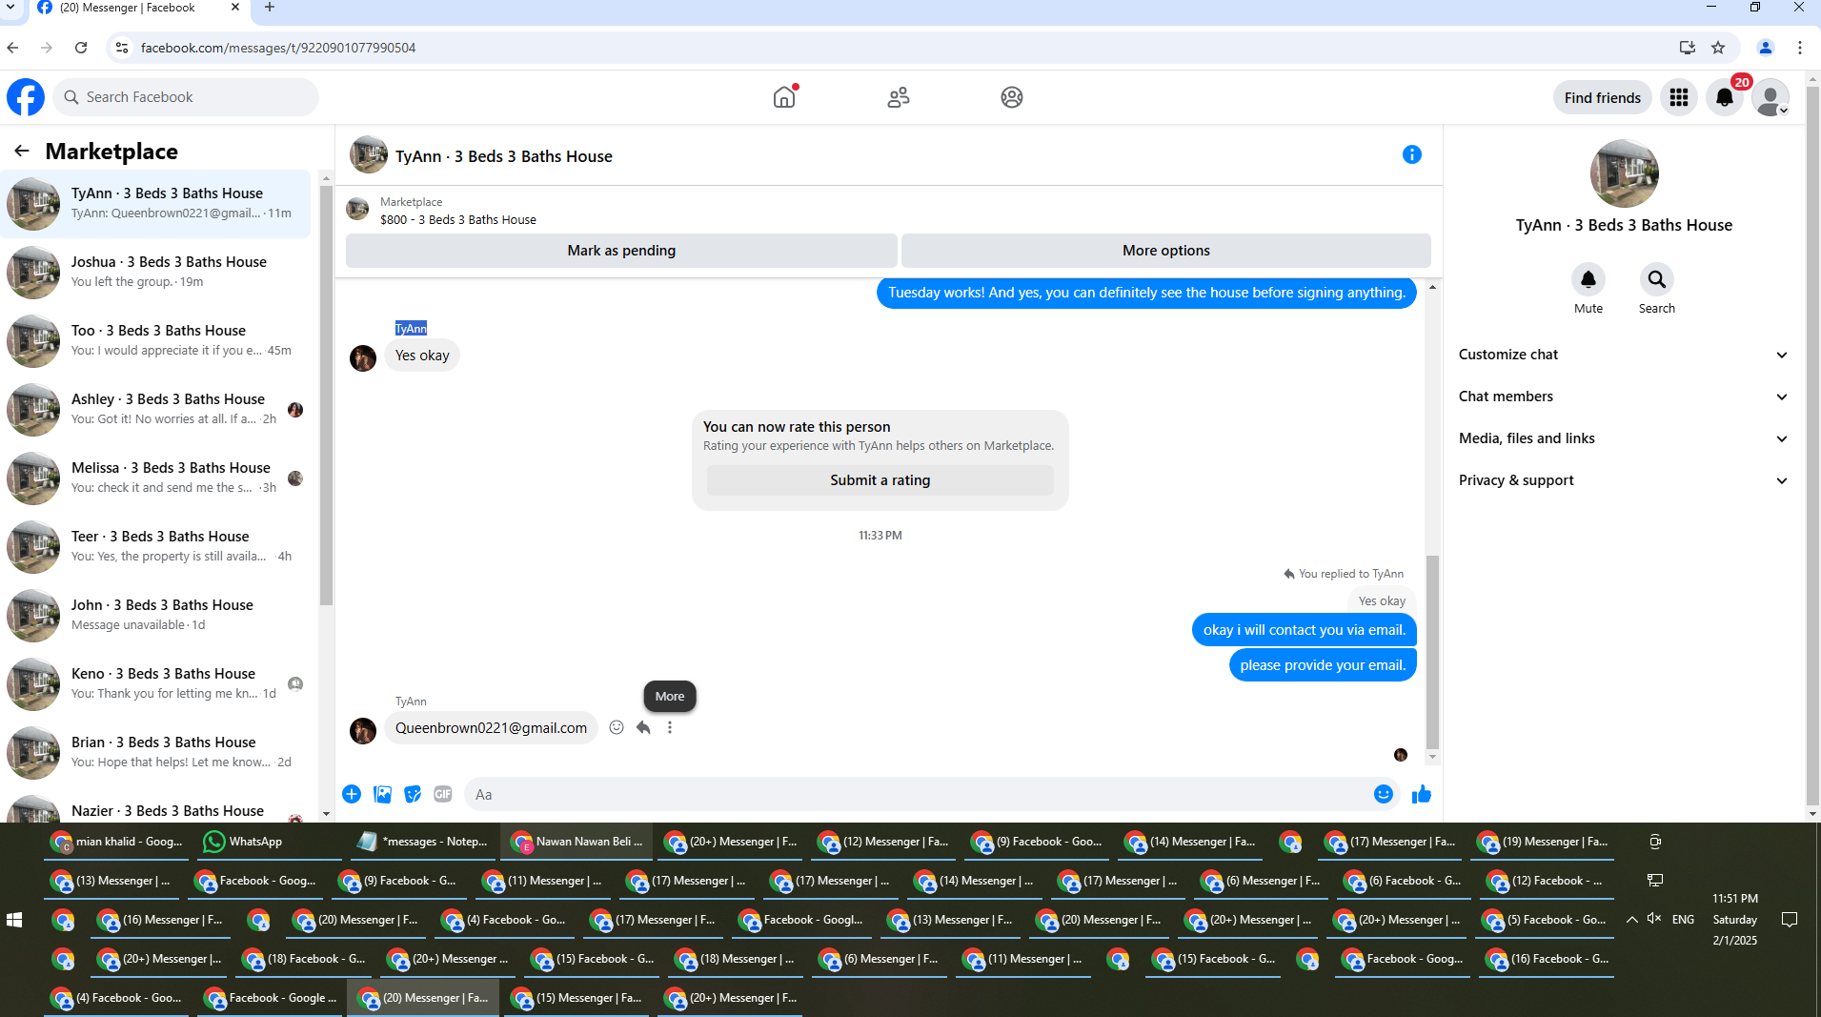Switch ENG input language indicator
Viewport: 1821px width, 1017px height.
point(1684,920)
